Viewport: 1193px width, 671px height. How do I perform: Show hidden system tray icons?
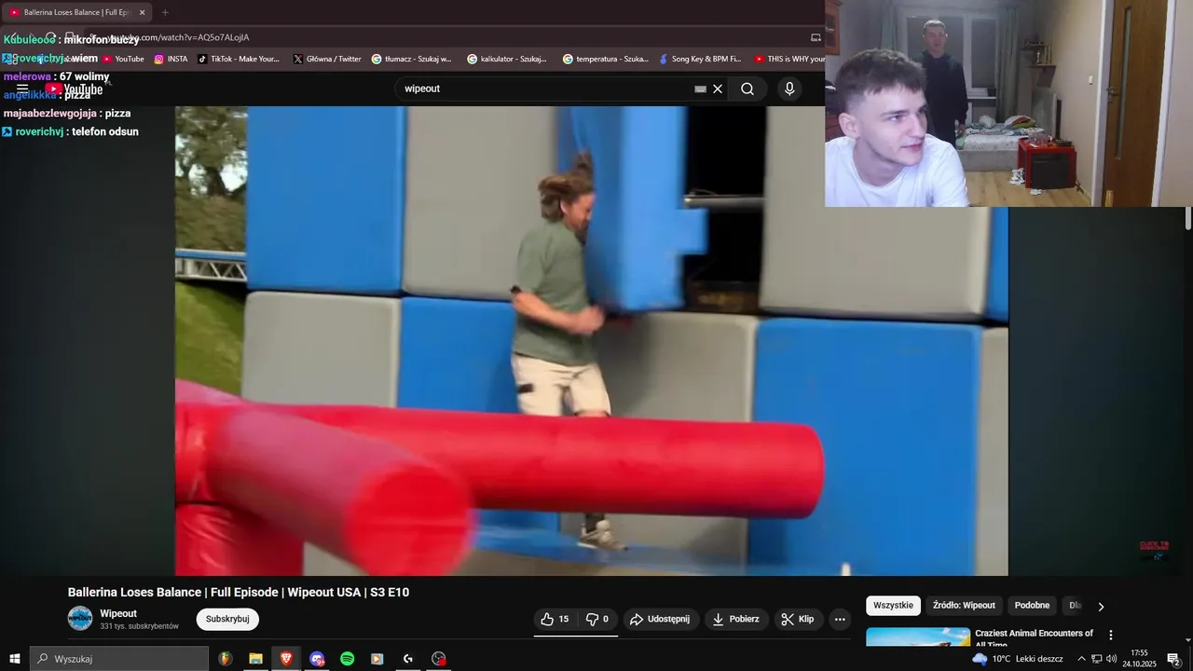(x=1081, y=659)
